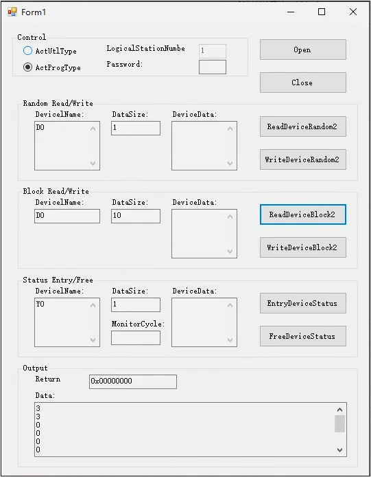Click Random DeviceData scroll down arrow

point(230,164)
